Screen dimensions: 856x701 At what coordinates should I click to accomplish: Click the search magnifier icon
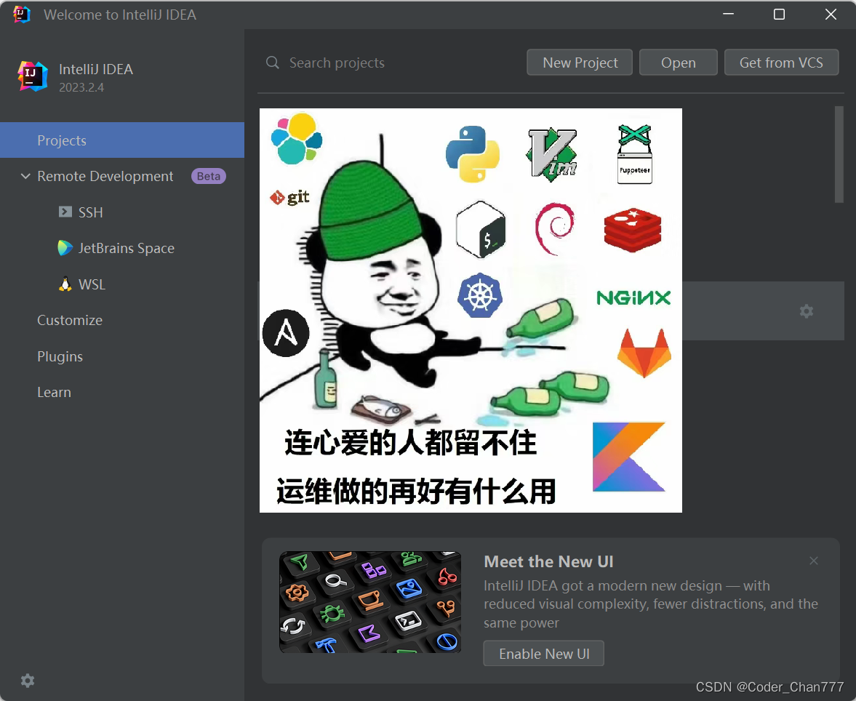(273, 63)
